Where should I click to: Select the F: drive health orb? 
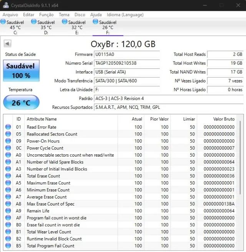[95, 22]
